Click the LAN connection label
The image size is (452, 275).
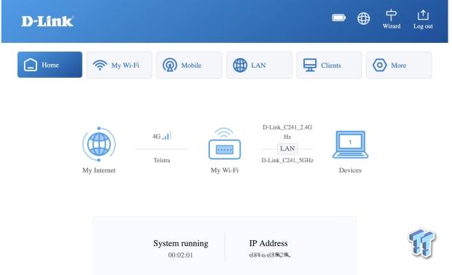pyautogui.click(x=287, y=148)
